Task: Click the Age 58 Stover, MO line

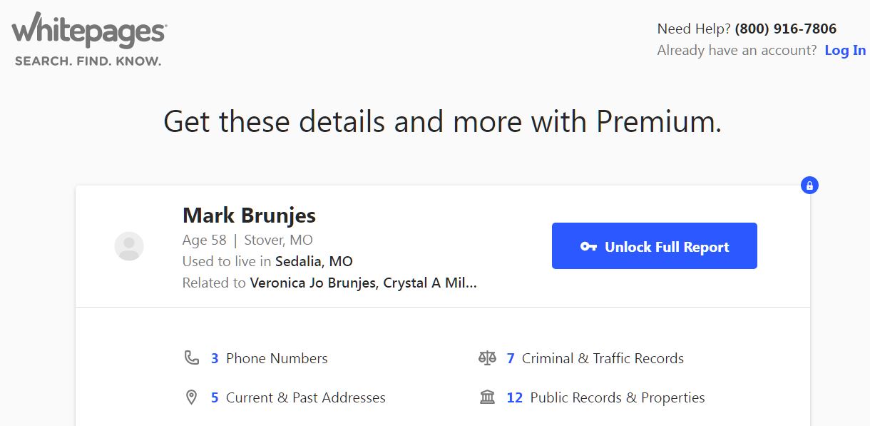Action: coord(247,240)
